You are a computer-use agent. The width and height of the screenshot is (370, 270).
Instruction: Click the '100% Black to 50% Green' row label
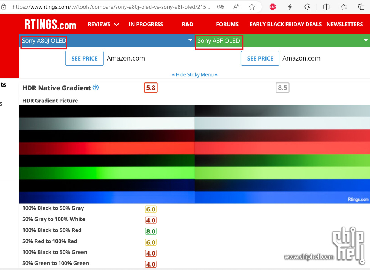(55, 252)
